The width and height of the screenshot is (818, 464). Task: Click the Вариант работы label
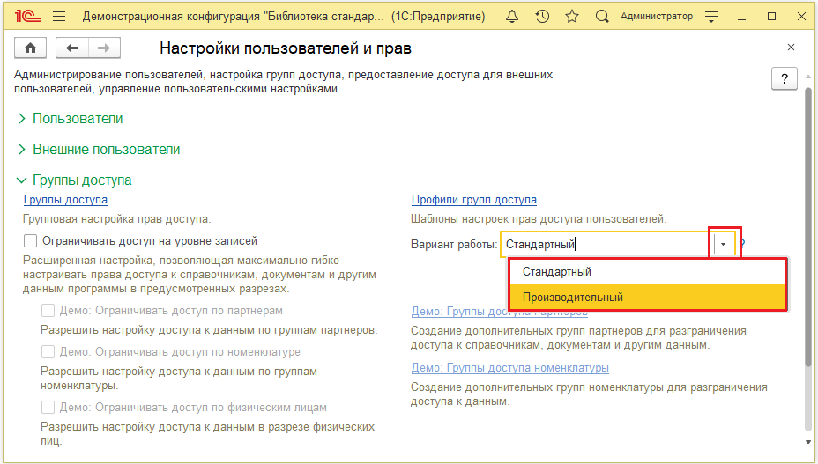click(x=454, y=244)
